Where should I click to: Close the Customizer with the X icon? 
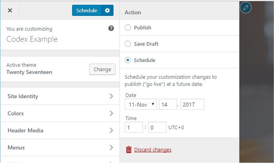pyautogui.click(x=10, y=11)
